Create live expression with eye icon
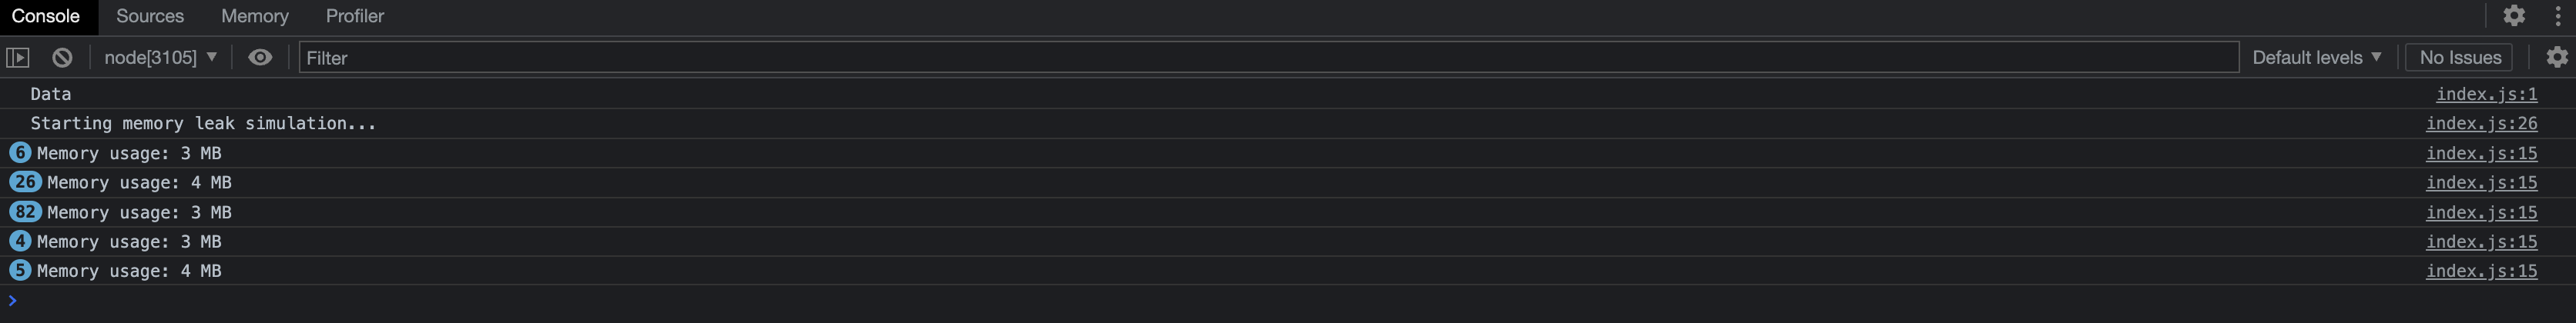The width and height of the screenshot is (2576, 323). [260, 58]
